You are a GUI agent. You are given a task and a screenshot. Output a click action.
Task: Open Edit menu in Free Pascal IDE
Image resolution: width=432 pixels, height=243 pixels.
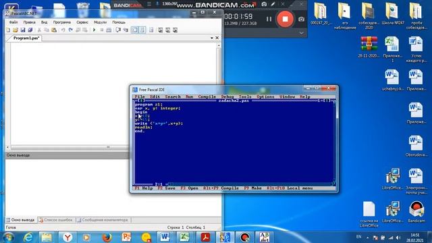155,97
